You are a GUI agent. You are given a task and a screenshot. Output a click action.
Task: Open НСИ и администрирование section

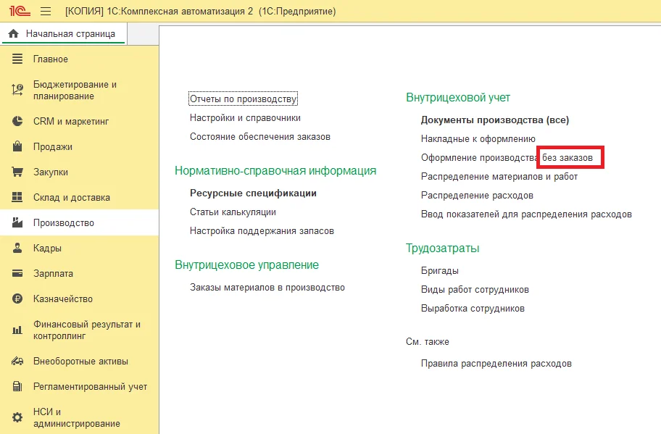[x=79, y=417]
